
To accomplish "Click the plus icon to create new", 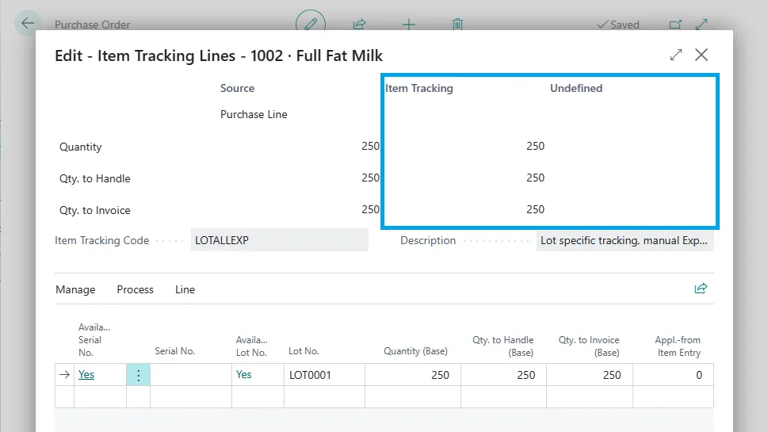I will point(408,24).
